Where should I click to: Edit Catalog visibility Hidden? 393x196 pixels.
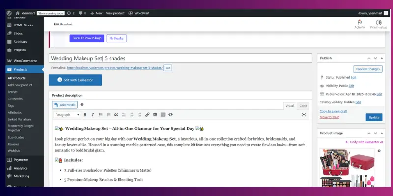(x=358, y=102)
